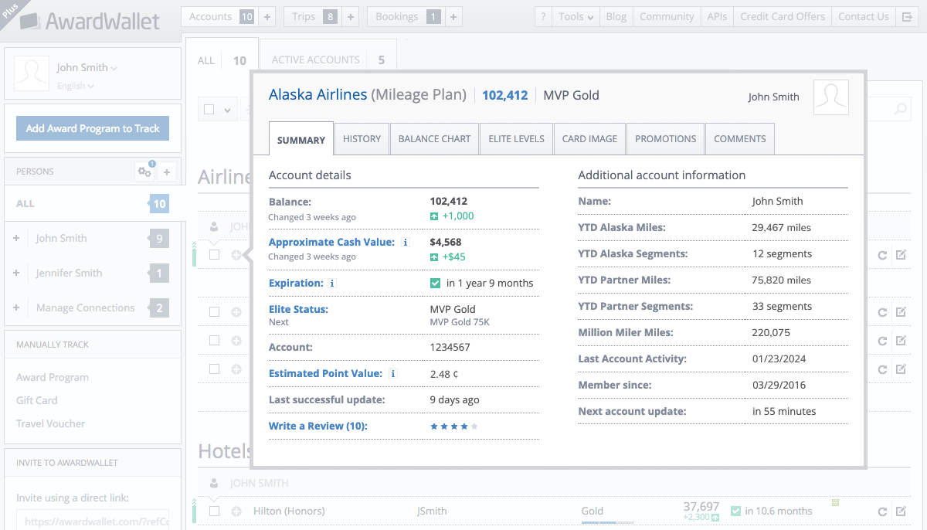Open the question mark help menu

(543, 16)
